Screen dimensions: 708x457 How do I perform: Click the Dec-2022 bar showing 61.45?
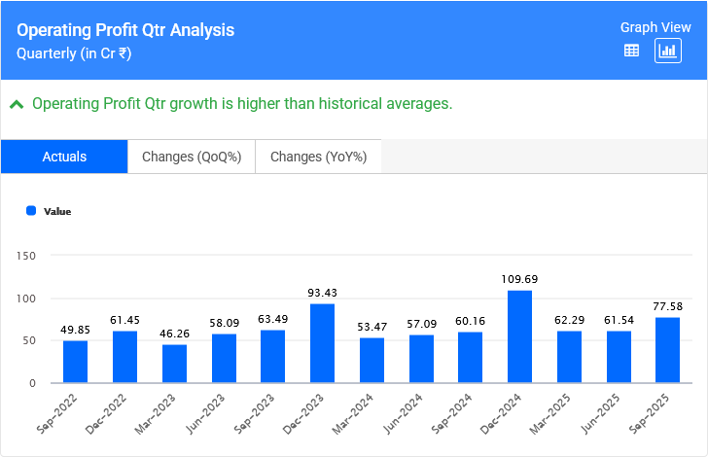[x=124, y=357]
